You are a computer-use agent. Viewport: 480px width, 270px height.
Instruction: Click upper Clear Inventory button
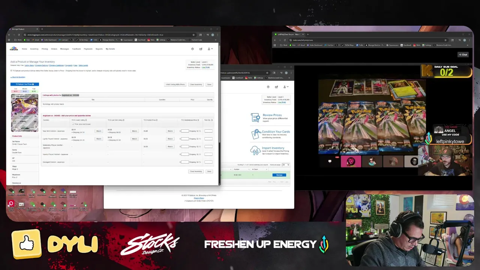196,84
